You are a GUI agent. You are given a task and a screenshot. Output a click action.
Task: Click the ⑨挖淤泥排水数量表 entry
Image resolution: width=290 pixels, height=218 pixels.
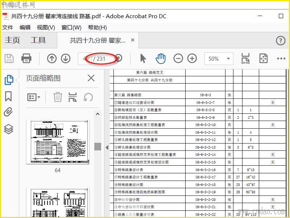(x=130, y=117)
